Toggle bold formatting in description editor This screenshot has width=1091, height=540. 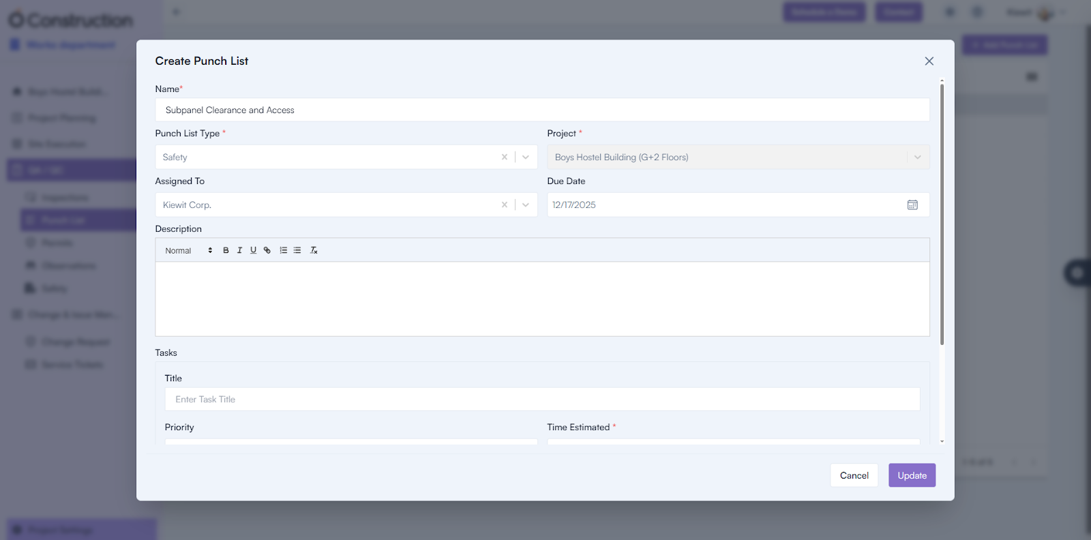(x=226, y=250)
